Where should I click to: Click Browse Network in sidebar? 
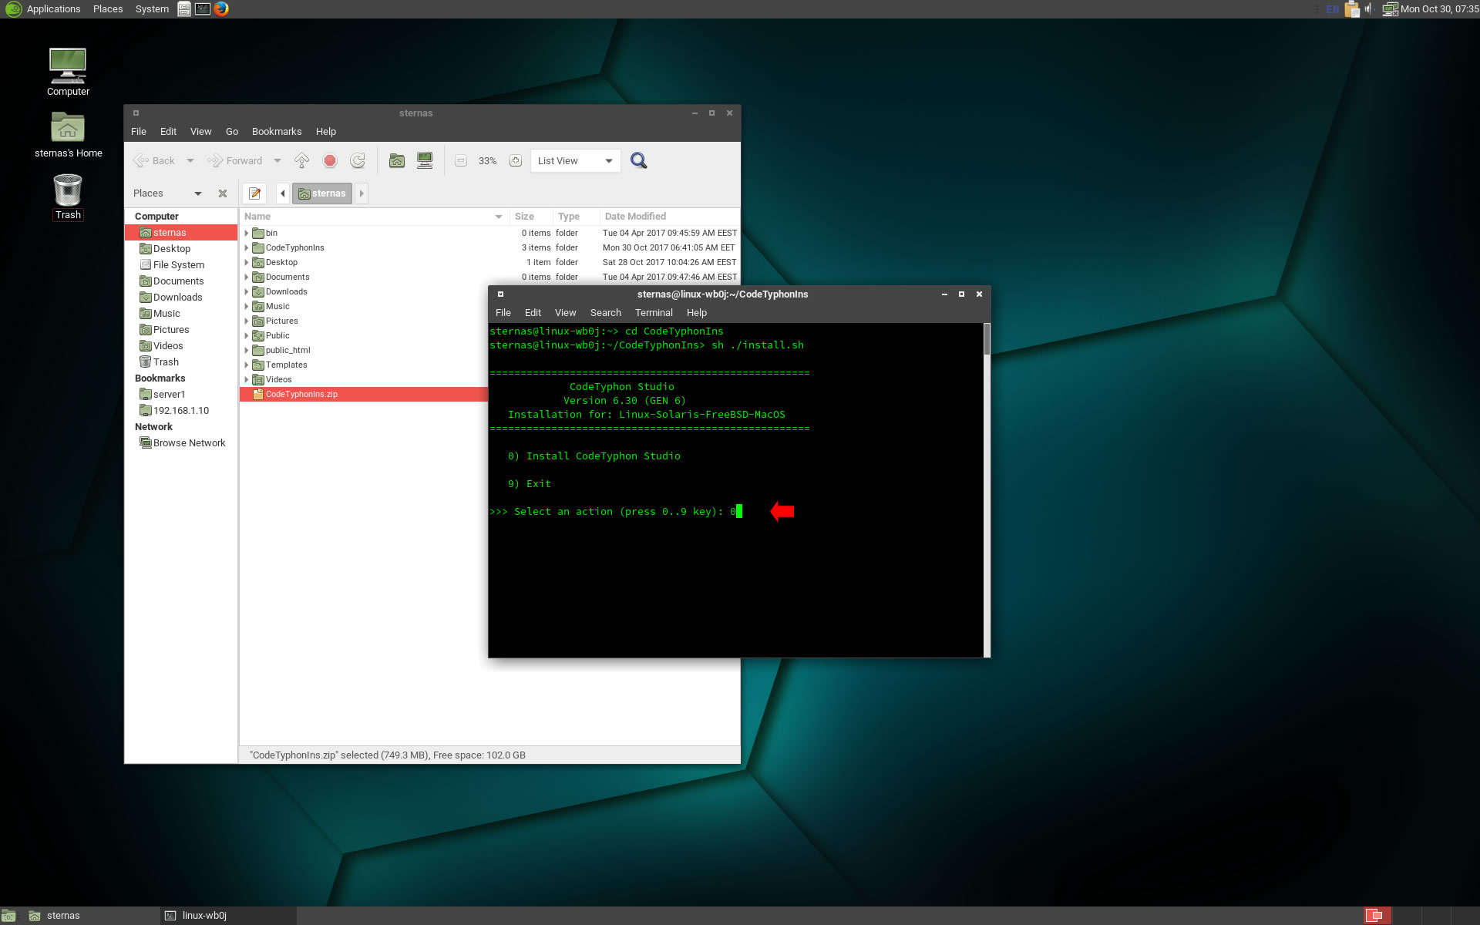(180, 443)
